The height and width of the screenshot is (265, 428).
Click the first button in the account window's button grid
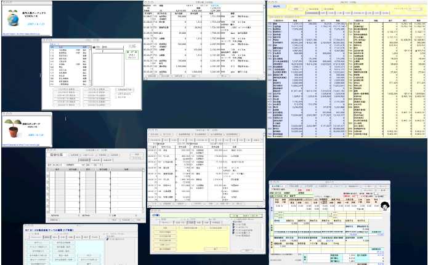click(65, 89)
